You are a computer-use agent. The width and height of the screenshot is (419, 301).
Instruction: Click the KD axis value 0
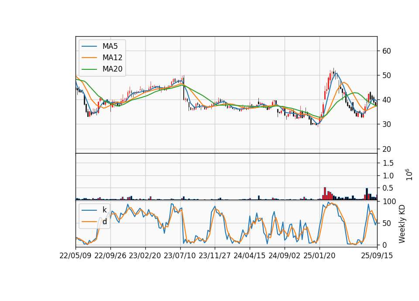385,245
